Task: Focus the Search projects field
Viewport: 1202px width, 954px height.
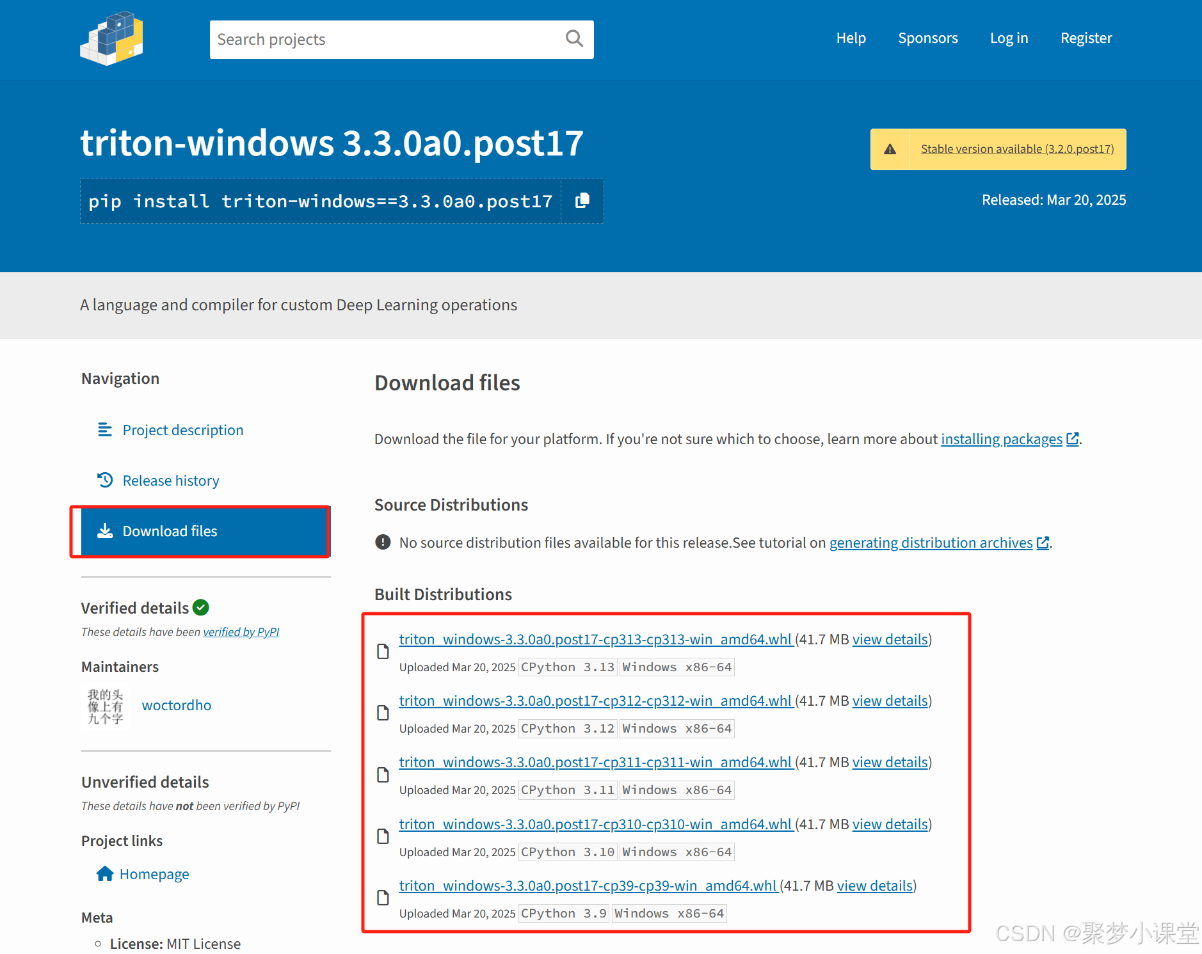Action: click(401, 40)
